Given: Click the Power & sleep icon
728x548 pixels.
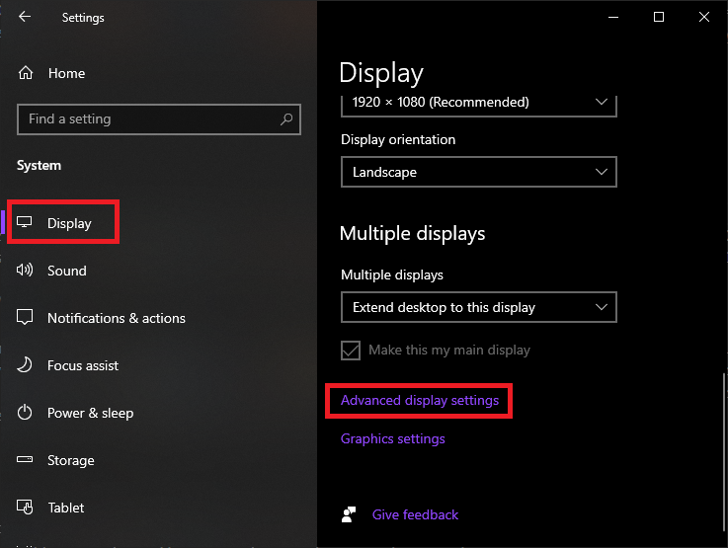Looking at the screenshot, I should 25,412.
